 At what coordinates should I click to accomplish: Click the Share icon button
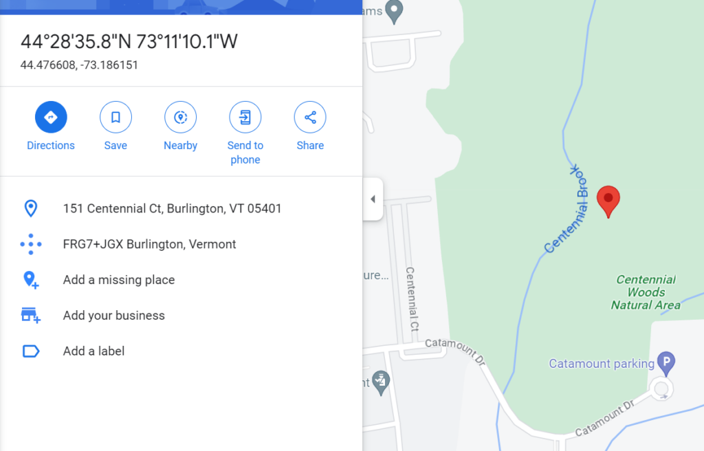point(310,118)
